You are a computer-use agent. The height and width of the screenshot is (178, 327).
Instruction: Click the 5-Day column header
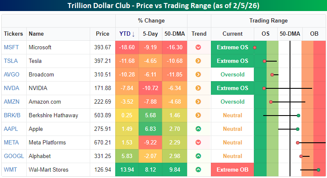click(151, 34)
